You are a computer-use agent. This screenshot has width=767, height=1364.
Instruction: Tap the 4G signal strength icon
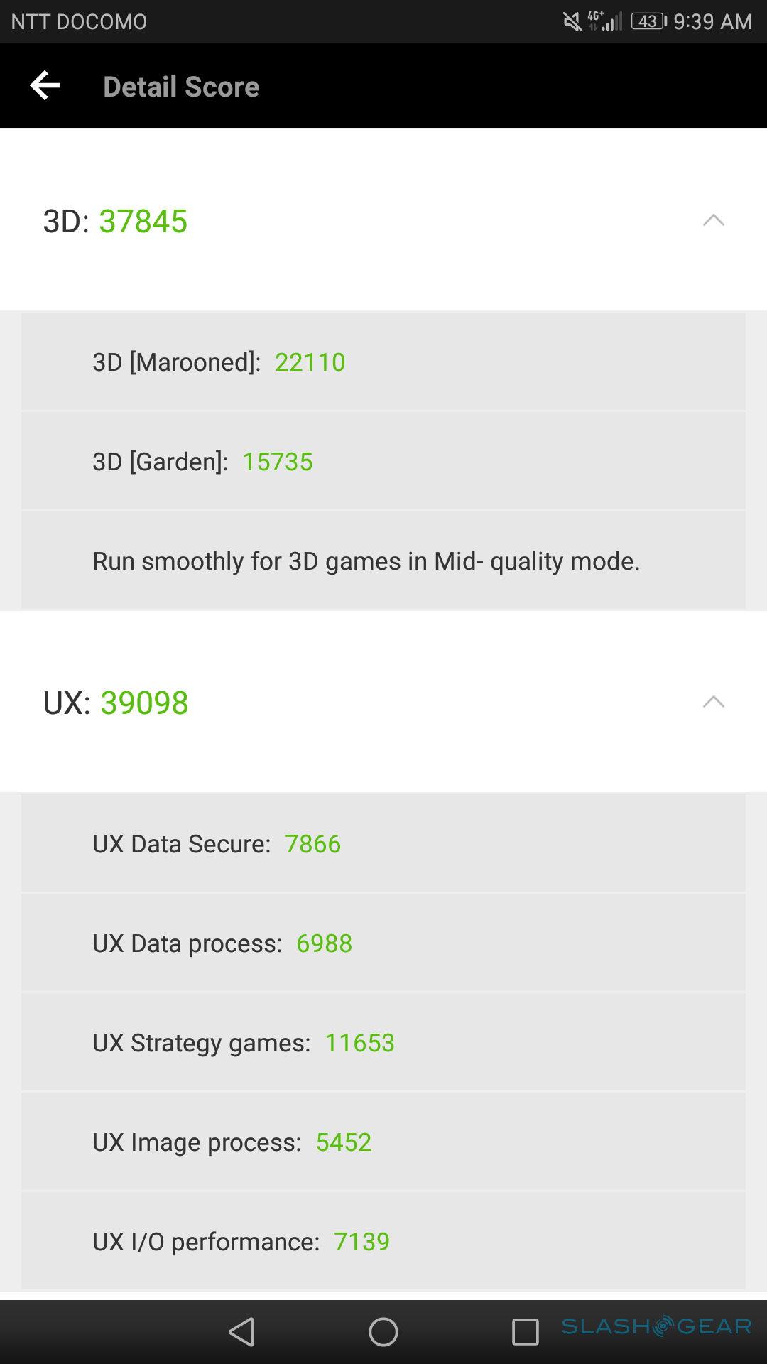click(602, 21)
